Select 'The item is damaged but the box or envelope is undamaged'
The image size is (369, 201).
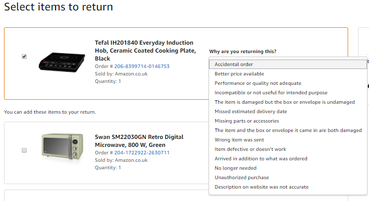[288, 102]
